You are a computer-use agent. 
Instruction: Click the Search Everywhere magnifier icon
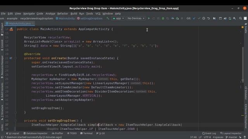[240, 19]
